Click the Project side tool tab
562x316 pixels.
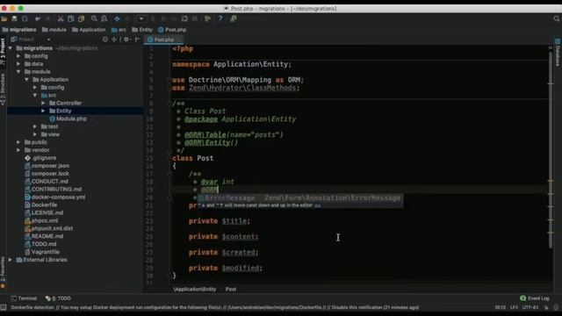point(3,51)
